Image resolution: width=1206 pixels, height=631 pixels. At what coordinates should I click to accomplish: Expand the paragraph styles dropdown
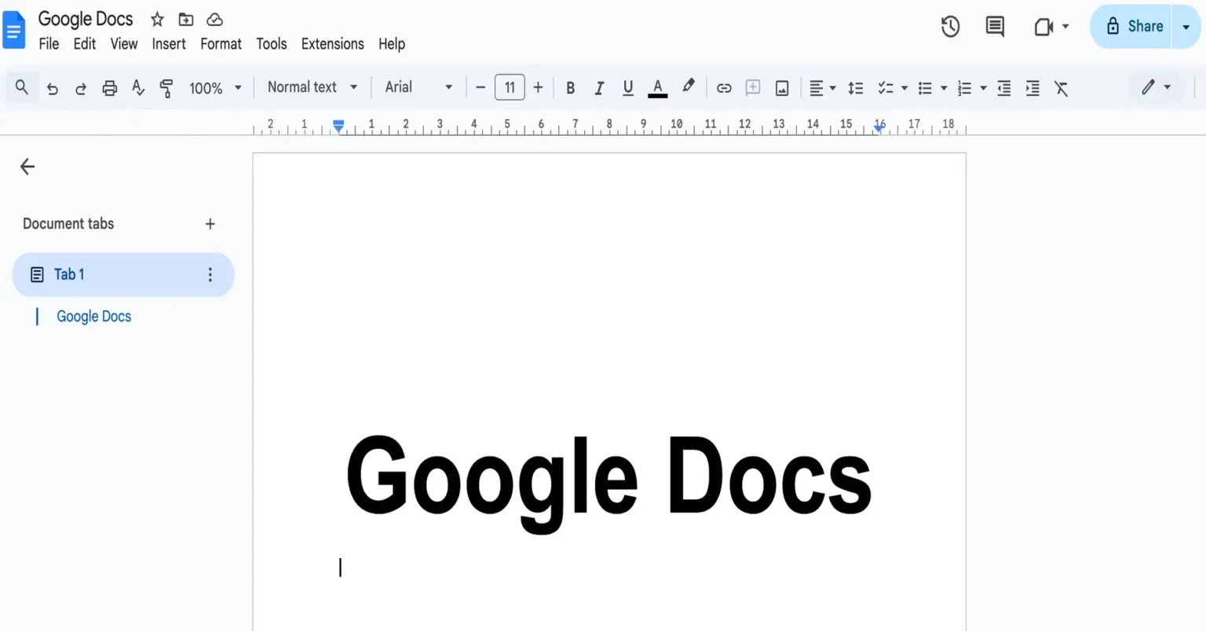[311, 87]
